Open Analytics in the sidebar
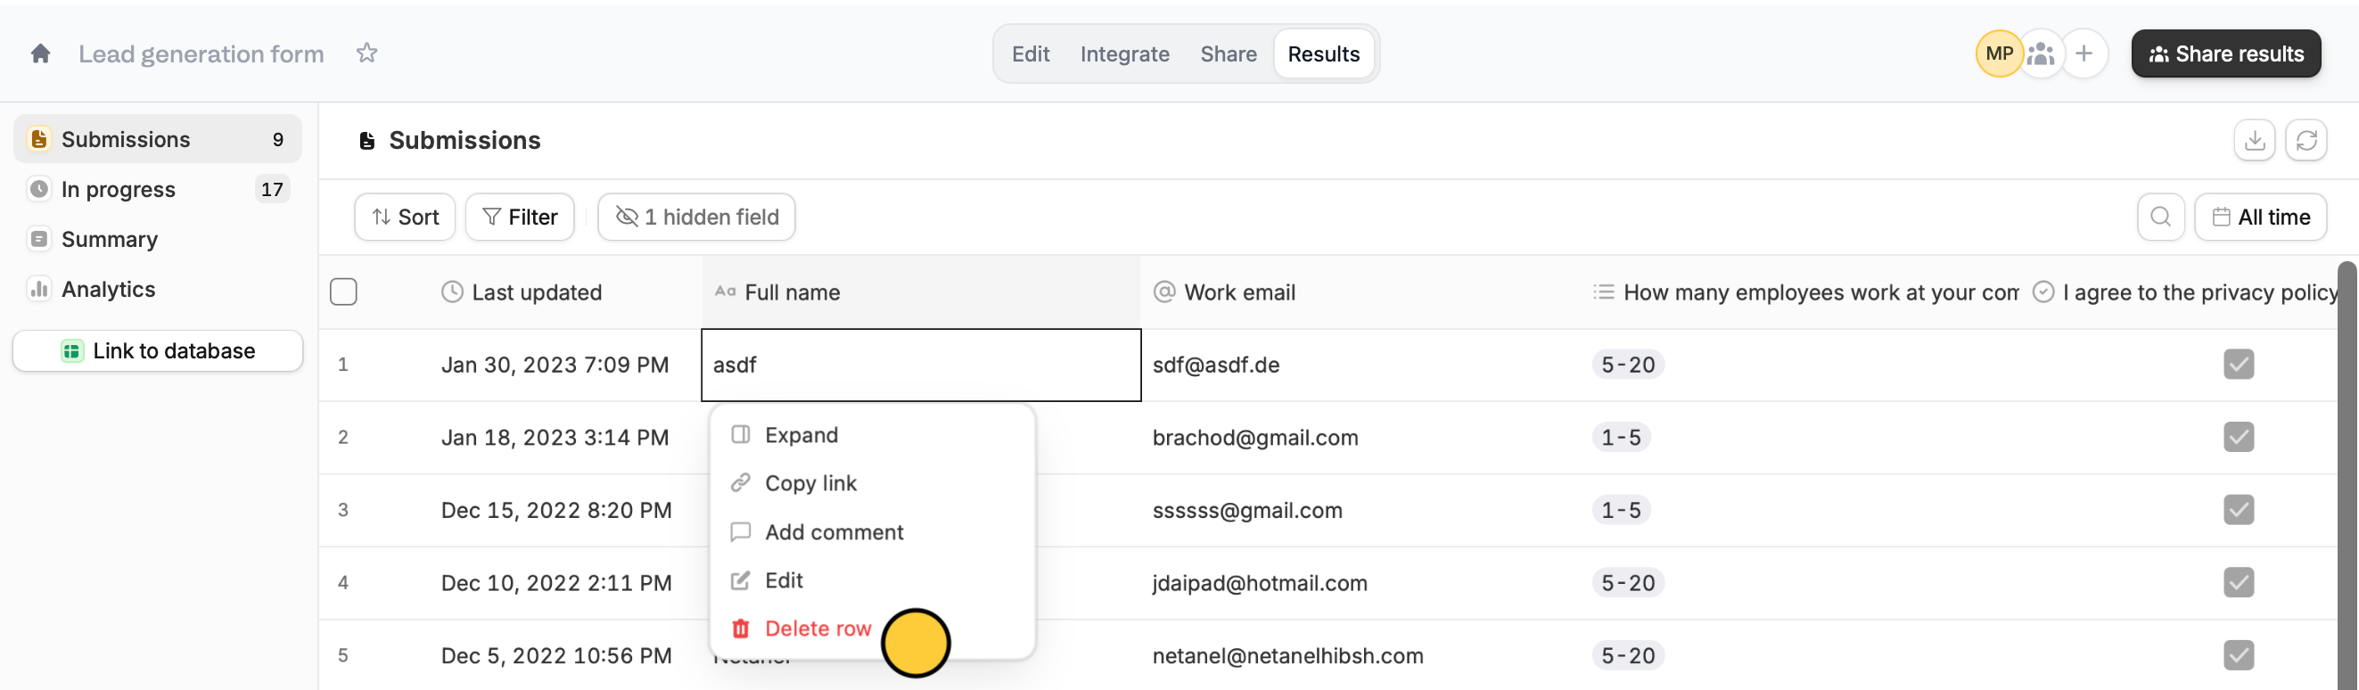The image size is (2359, 690). point(108,289)
